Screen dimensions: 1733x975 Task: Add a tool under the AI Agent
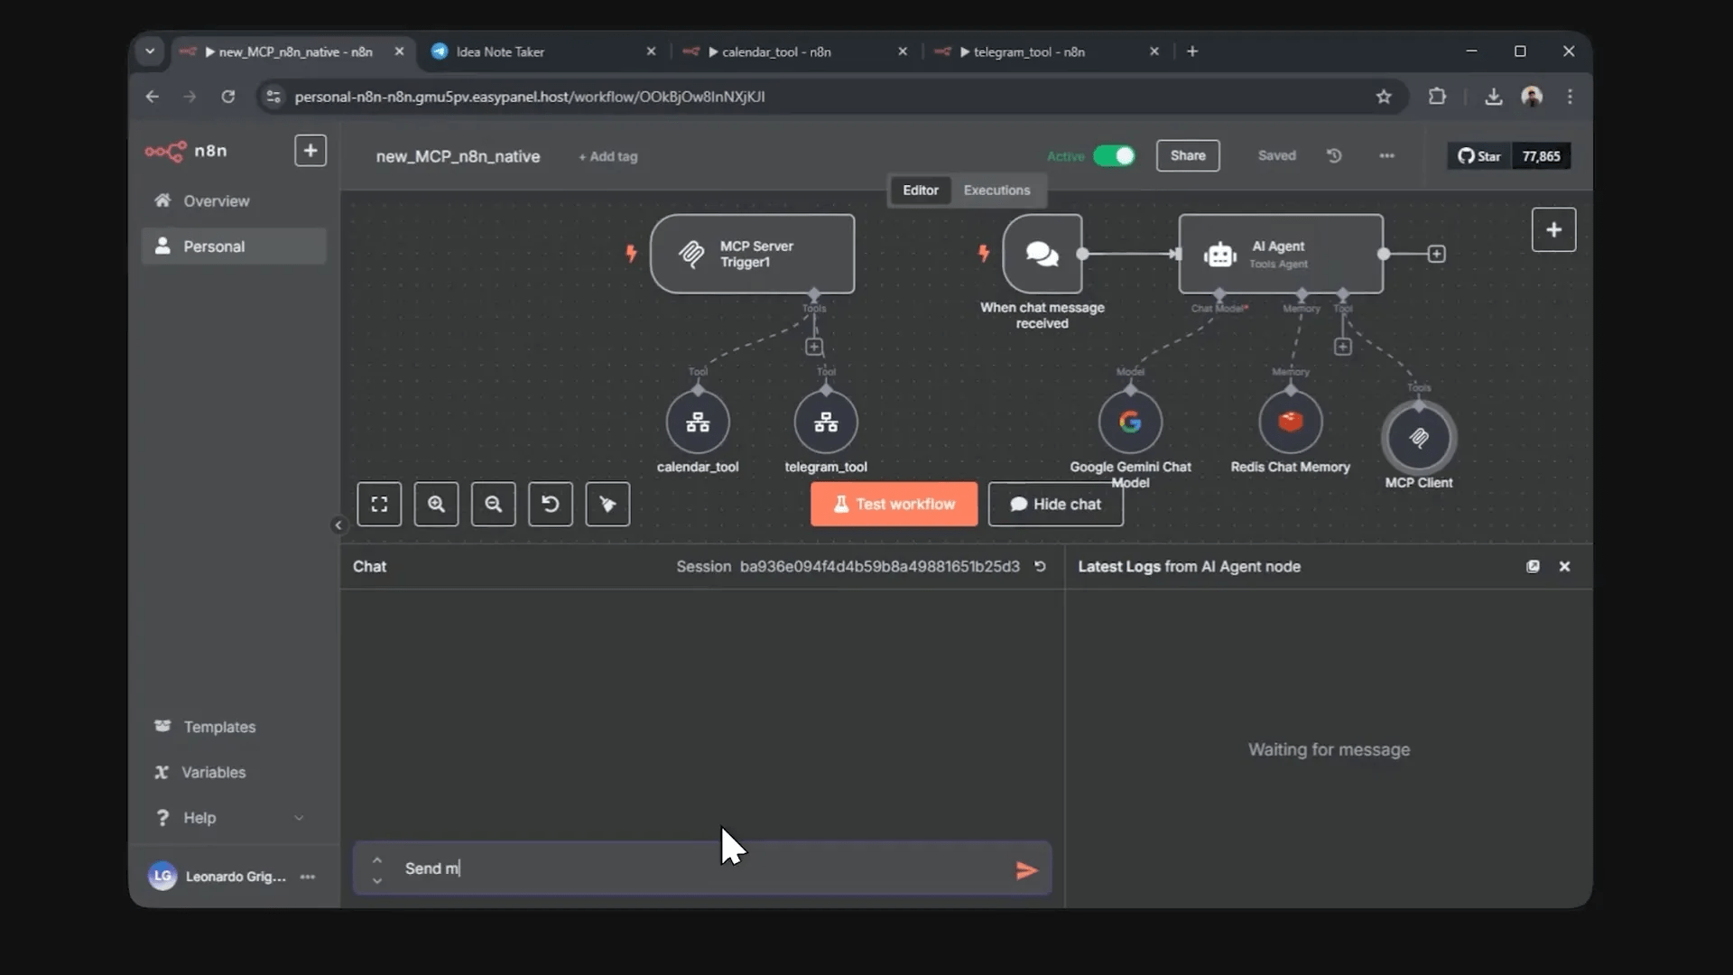tap(1342, 347)
